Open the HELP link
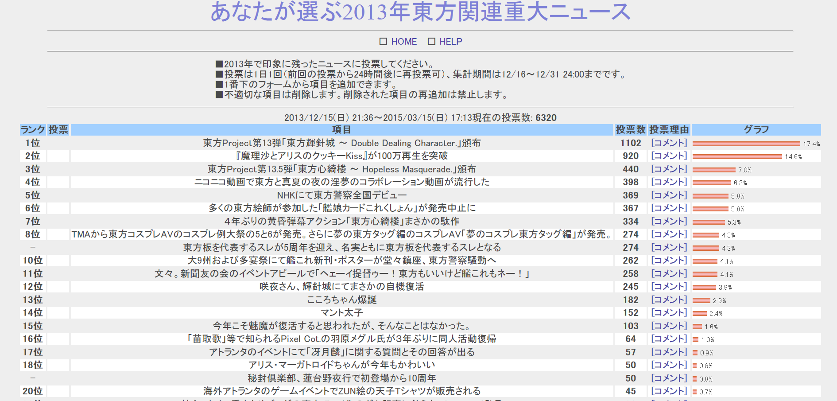The image size is (837, 401). tap(450, 42)
